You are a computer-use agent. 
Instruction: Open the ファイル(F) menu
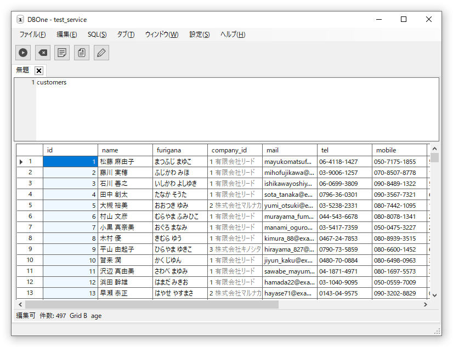point(32,35)
